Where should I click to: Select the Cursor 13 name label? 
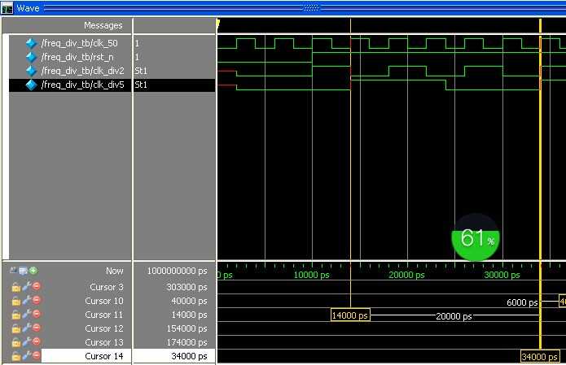click(104, 342)
